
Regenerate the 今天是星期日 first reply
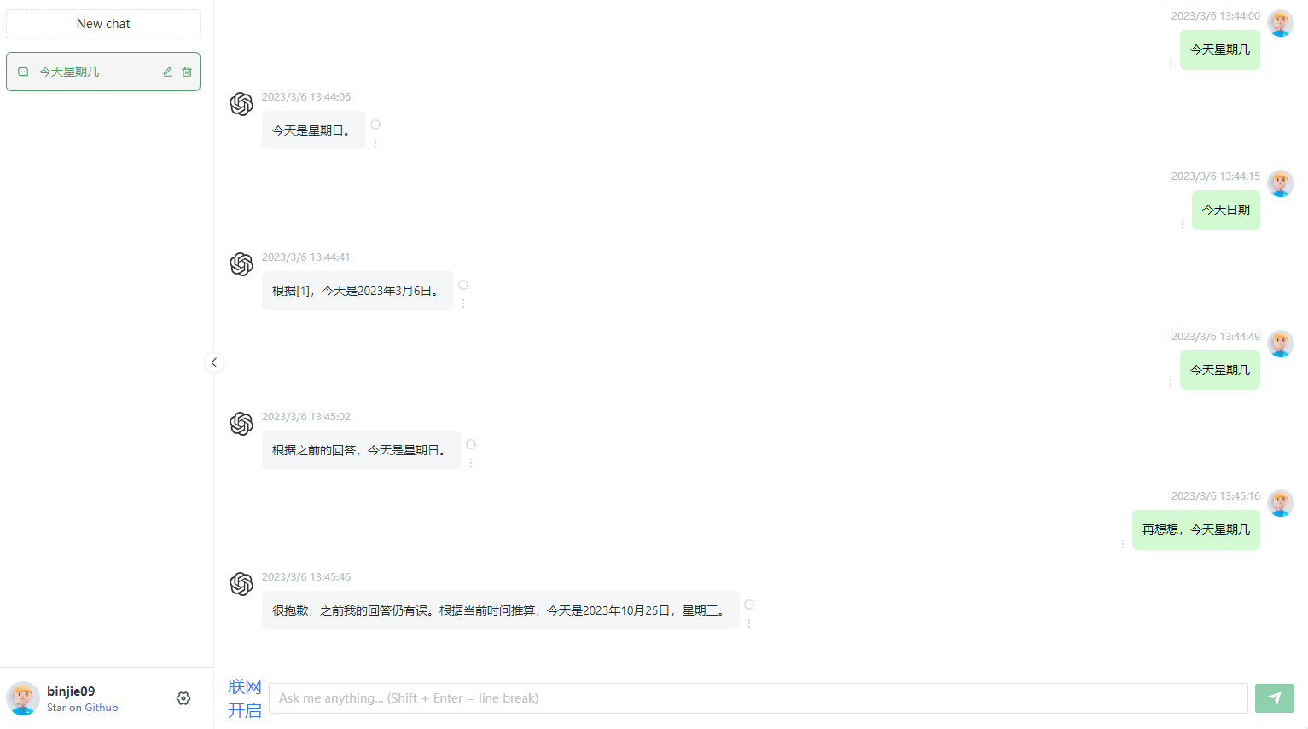(375, 124)
